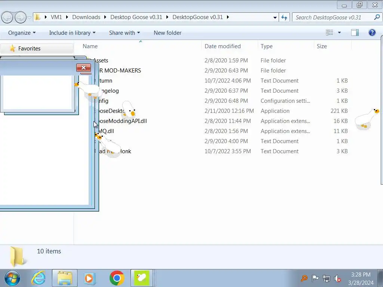Click the folder icon in address bar

[x=37, y=17]
